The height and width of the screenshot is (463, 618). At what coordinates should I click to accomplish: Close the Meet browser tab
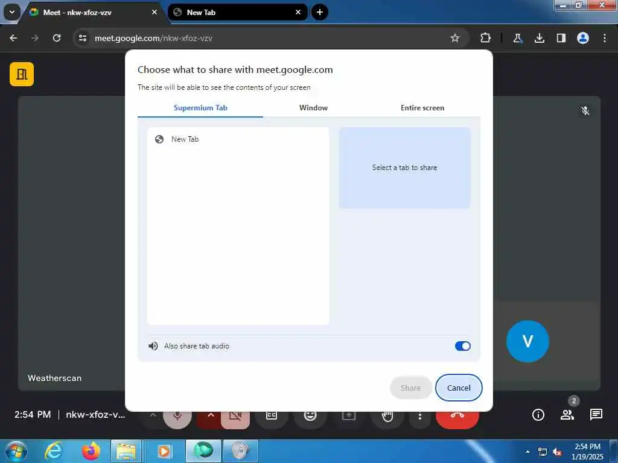pos(154,12)
